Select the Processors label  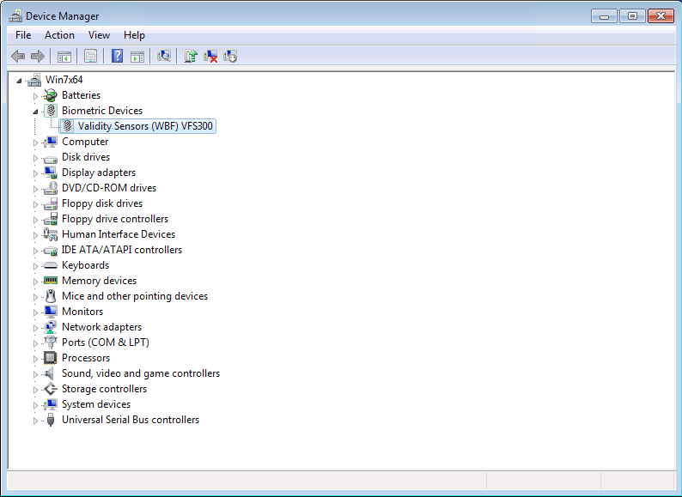point(86,358)
